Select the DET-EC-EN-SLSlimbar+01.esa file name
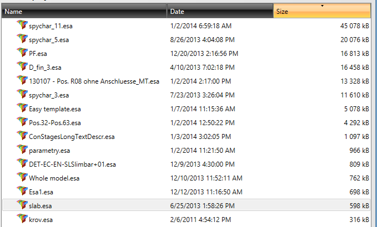The height and width of the screenshot is (227, 377). click(x=72, y=164)
